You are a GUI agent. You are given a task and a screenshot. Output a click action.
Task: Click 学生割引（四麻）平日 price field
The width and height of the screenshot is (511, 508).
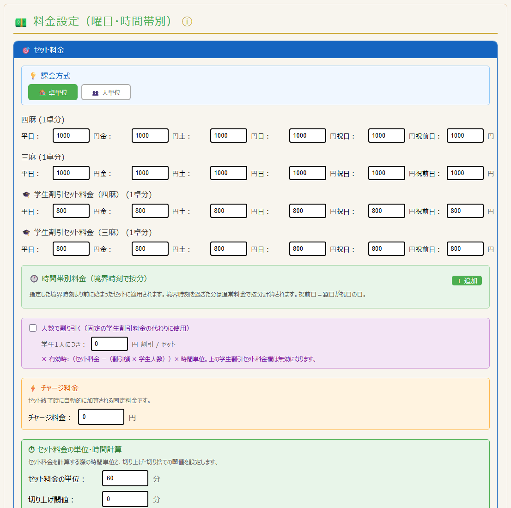coord(71,211)
